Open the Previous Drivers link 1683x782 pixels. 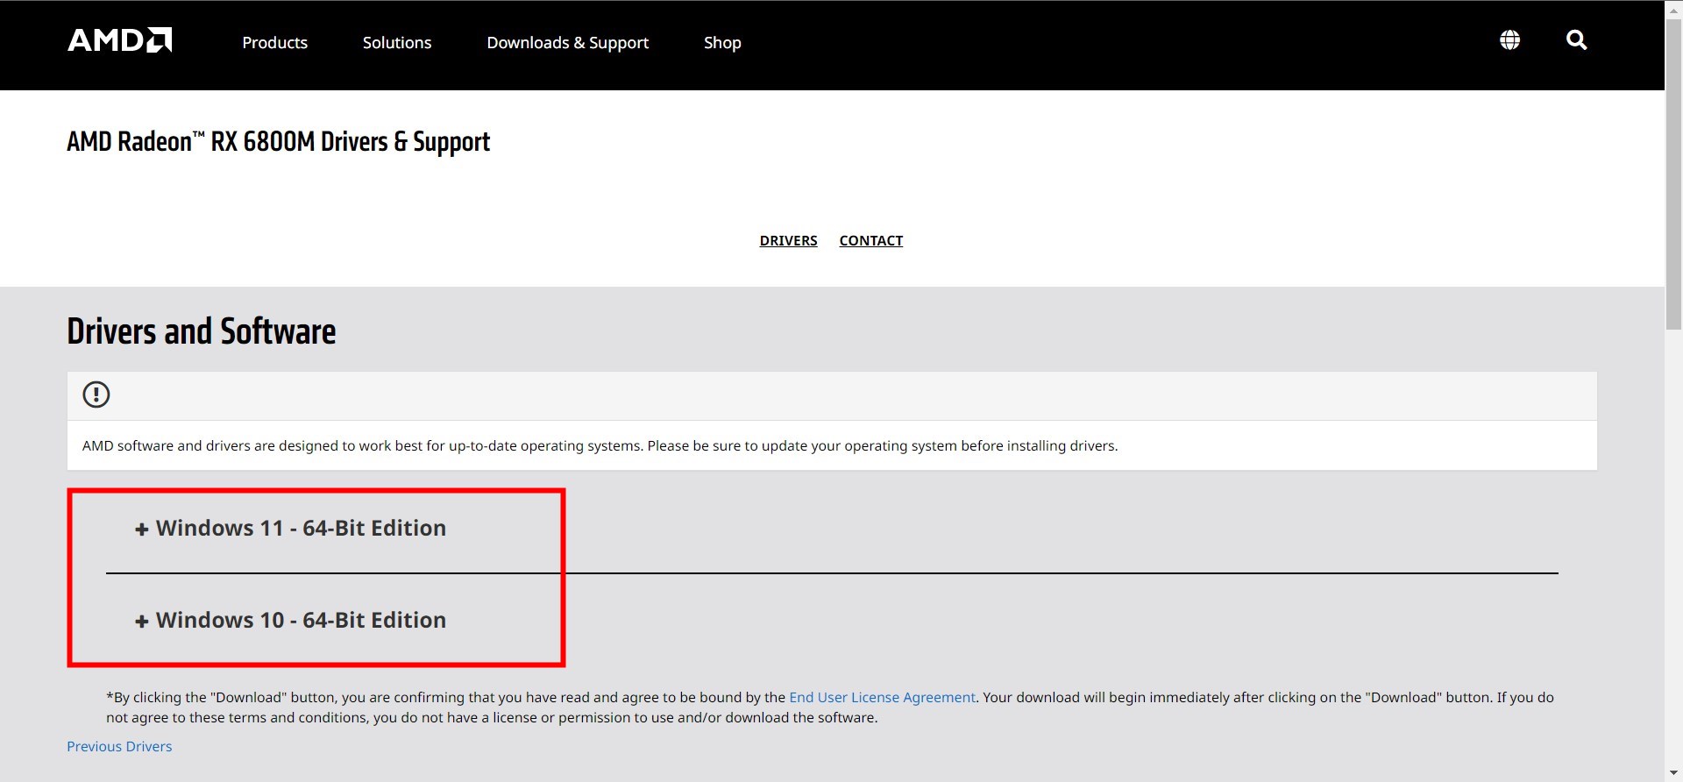coord(119,746)
